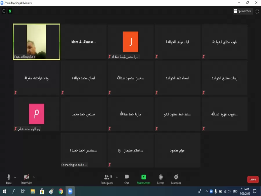Open meeting security info via shield icon
261x196 pixels.
click(10, 11)
